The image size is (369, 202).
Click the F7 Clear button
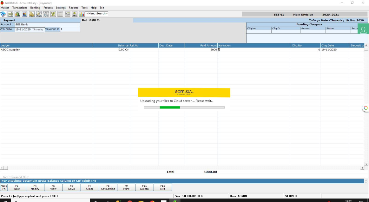tap(90, 187)
